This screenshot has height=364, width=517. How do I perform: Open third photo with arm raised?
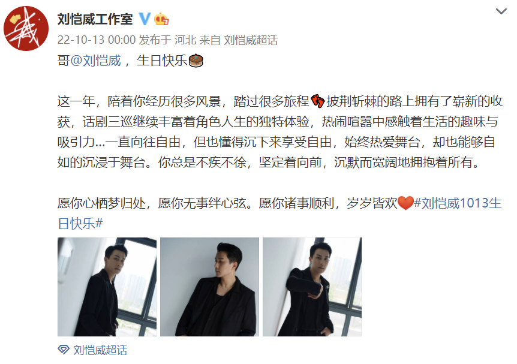point(312,287)
